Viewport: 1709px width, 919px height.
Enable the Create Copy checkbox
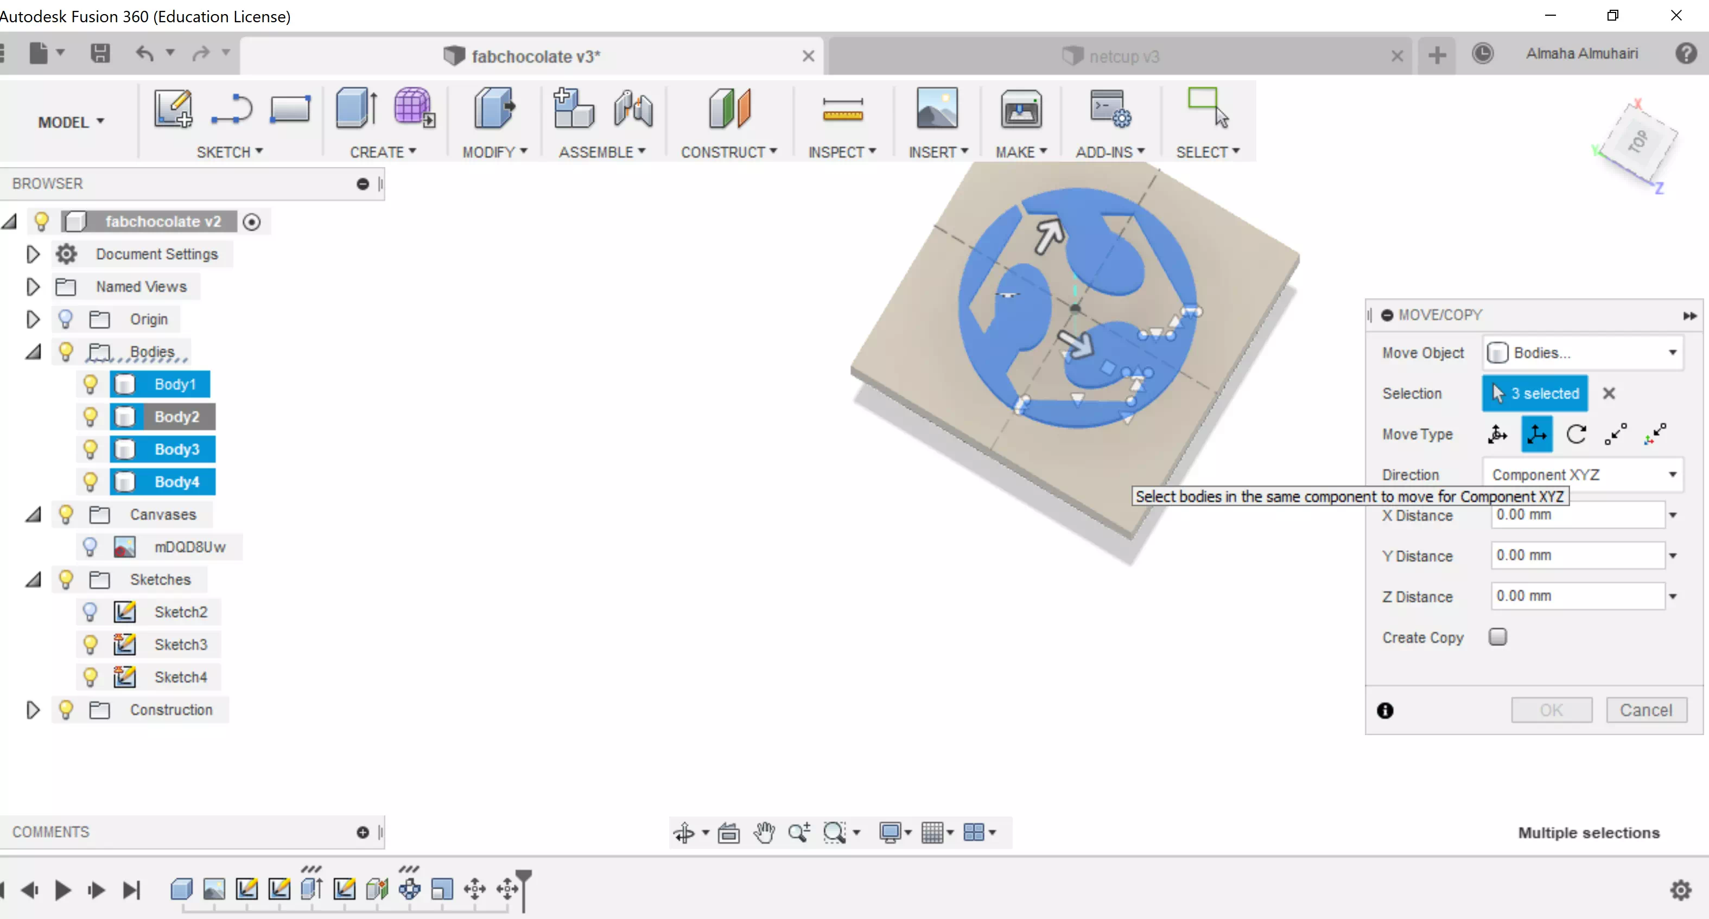(x=1498, y=636)
